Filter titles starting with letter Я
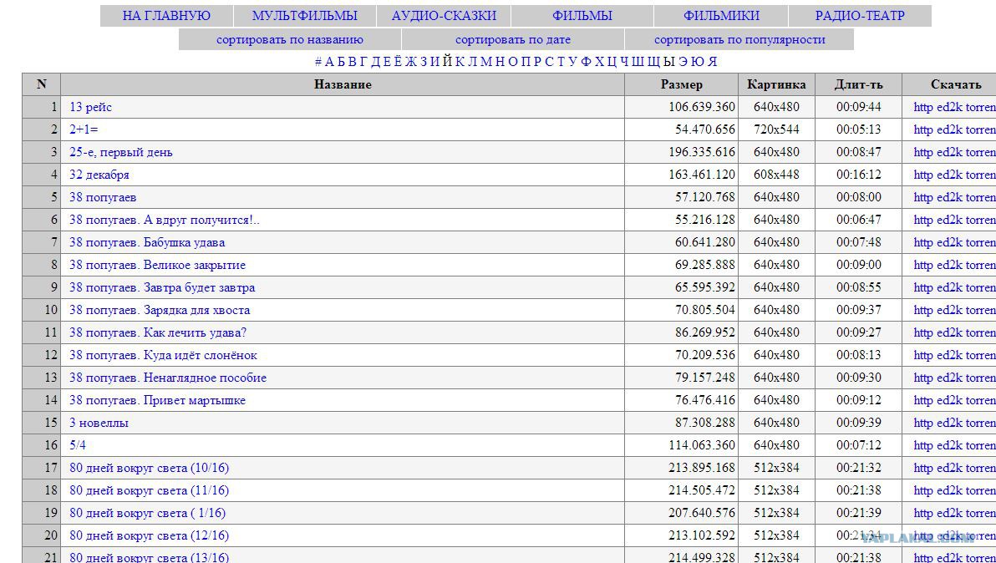996x563 pixels. [713, 62]
